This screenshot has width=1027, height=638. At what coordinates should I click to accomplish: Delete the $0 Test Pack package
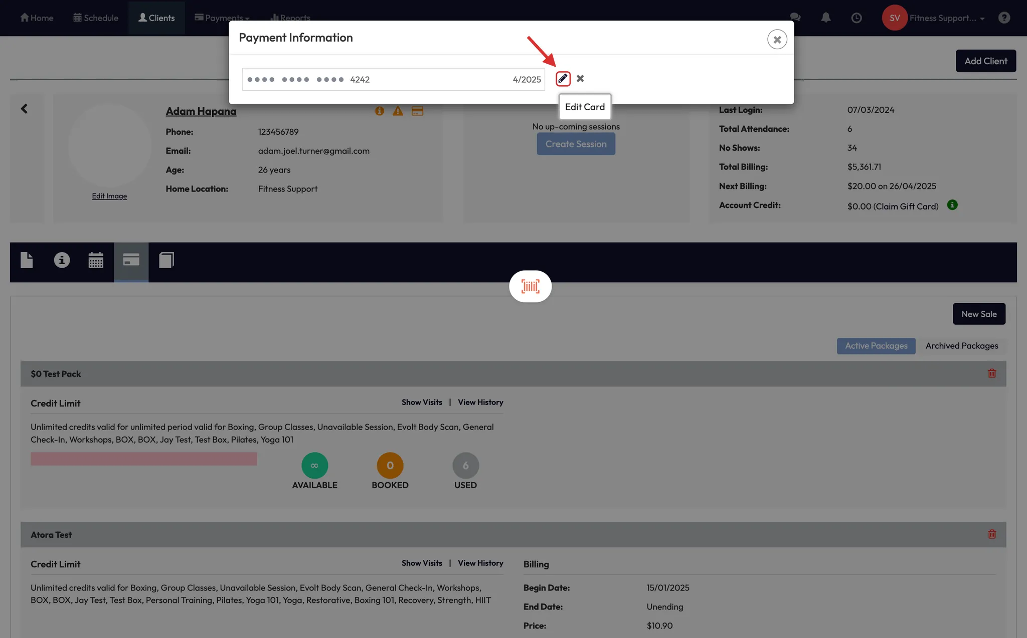[x=991, y=373]
